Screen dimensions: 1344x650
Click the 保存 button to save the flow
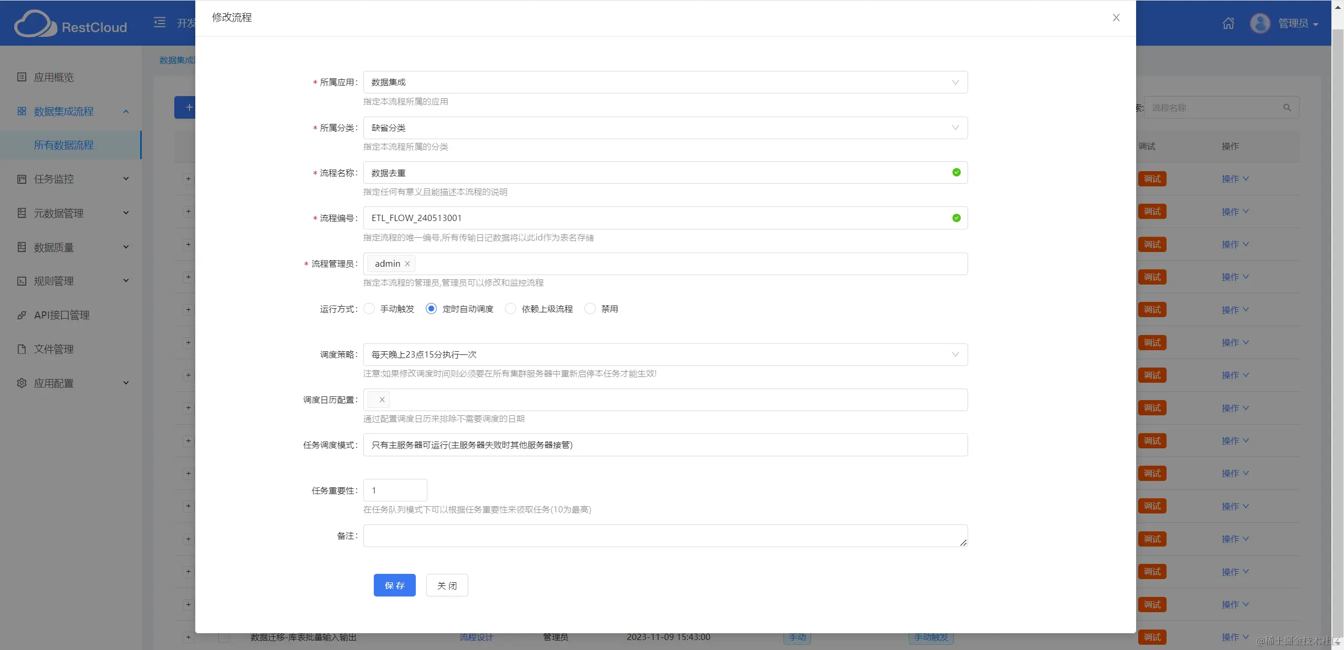(x=394, y=585)
